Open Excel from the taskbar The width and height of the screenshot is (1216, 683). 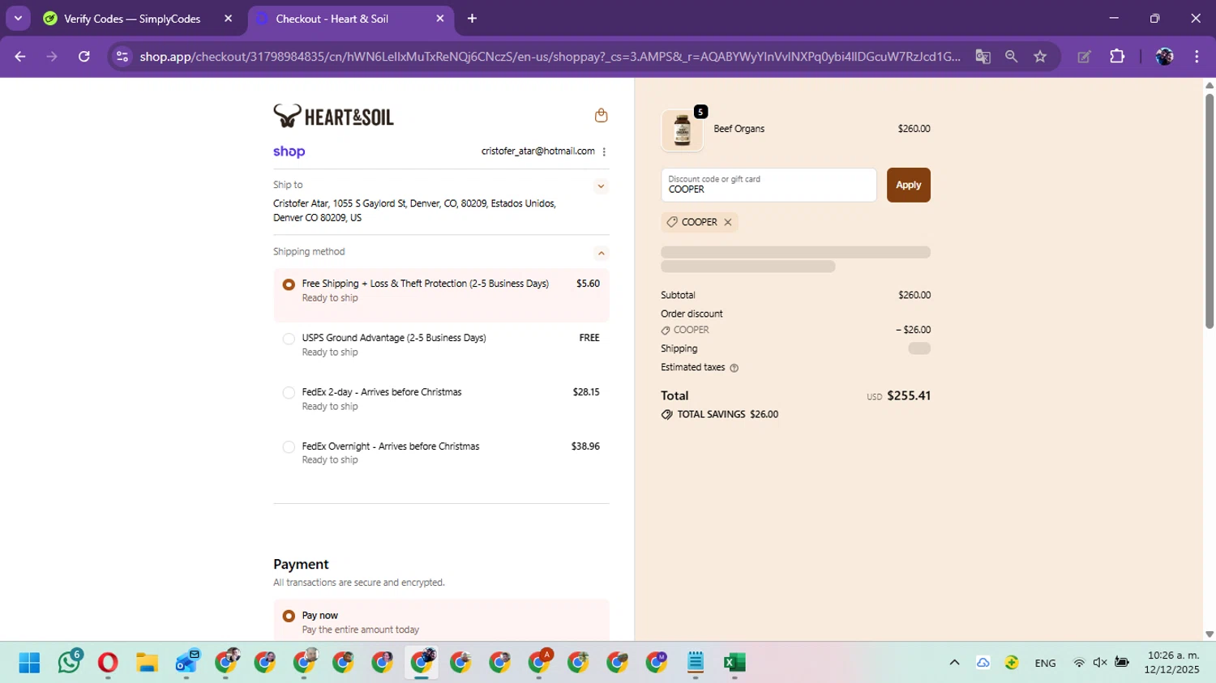(734, 663)
